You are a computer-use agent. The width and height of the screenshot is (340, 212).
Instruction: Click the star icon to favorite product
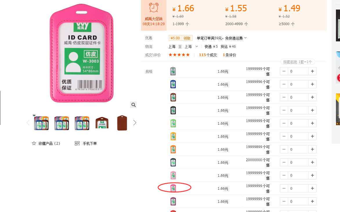(34, 143)
